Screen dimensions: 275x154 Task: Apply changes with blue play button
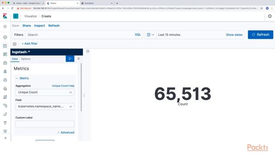click(x=70, y=59)
